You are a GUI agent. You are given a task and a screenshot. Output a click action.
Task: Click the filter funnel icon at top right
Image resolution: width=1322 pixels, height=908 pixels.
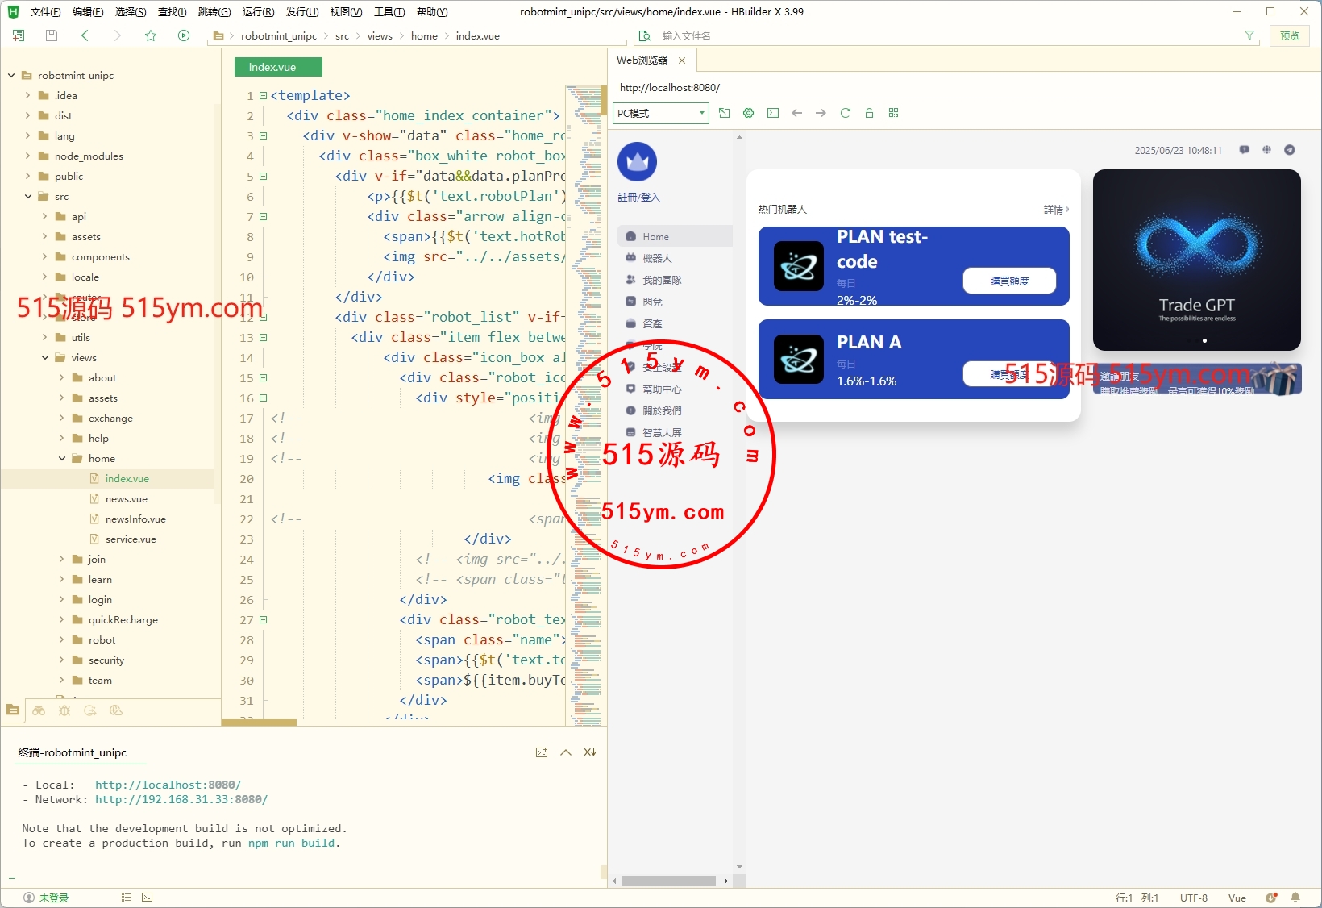point(1249,35)
